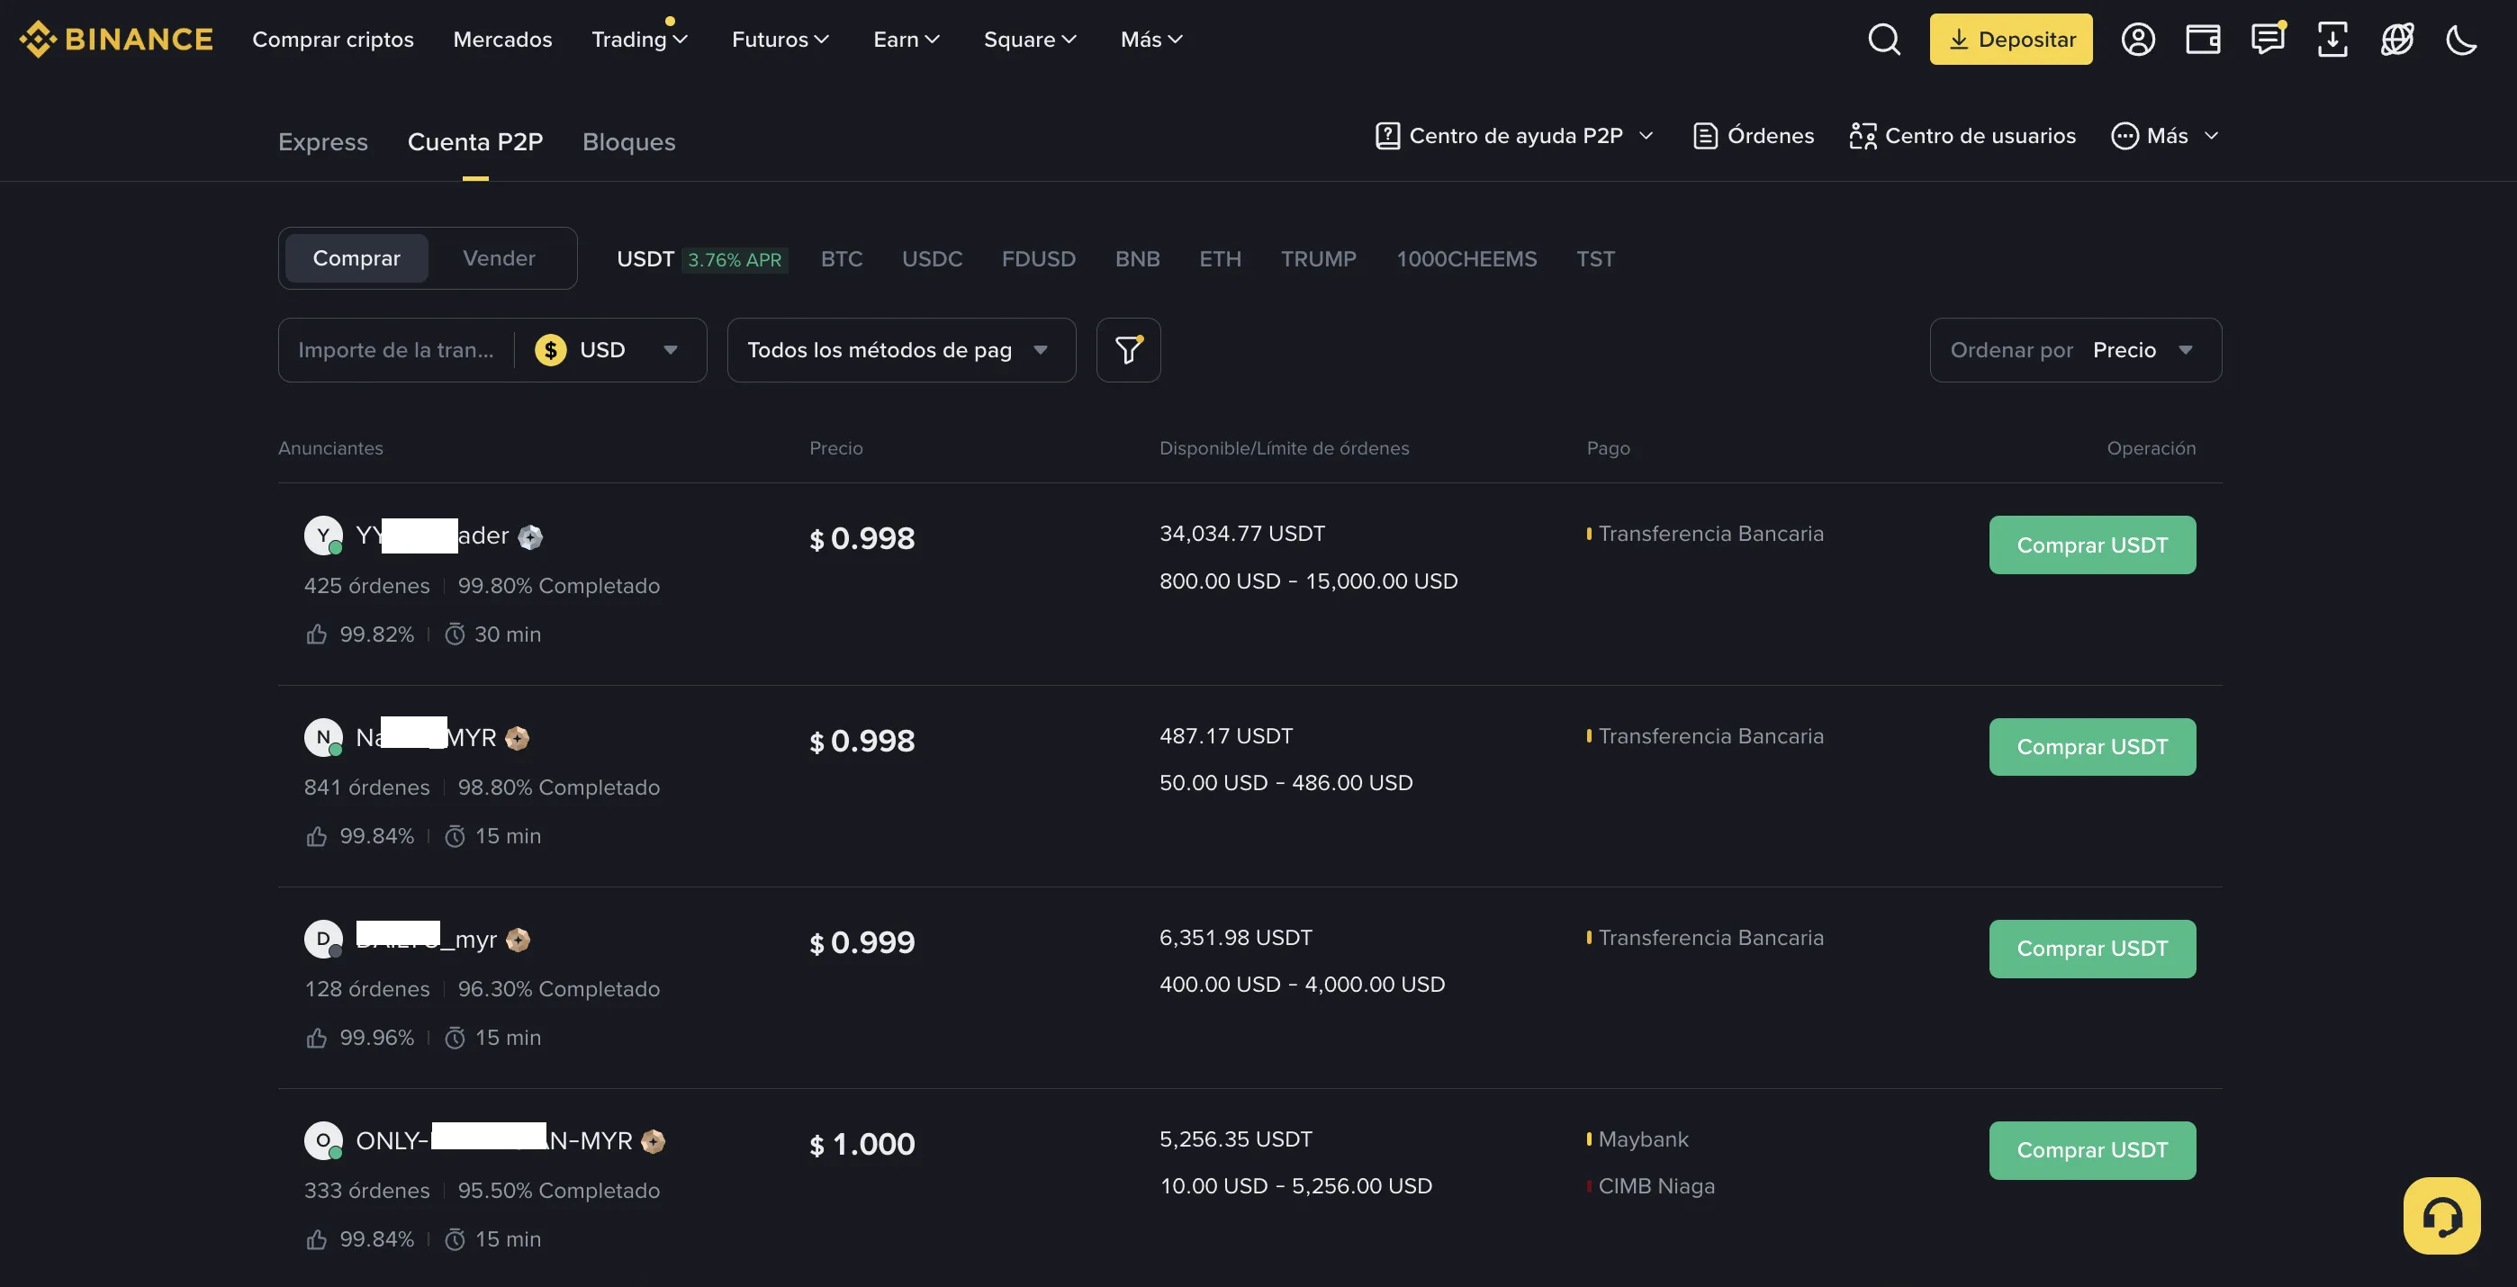Open the user profile icon
Viewport: 2517px width, 1287px height.
[x=2138, y=39]
